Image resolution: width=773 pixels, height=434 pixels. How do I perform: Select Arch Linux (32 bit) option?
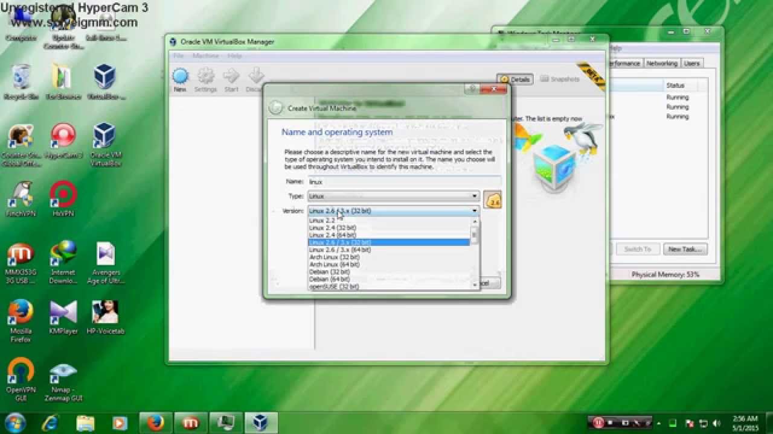(388, 257)
